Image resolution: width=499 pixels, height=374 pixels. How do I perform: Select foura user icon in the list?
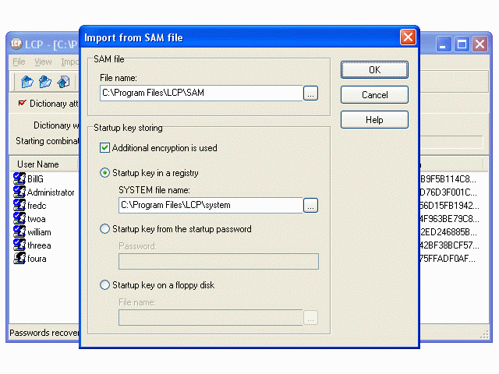(x=19, y=258)
